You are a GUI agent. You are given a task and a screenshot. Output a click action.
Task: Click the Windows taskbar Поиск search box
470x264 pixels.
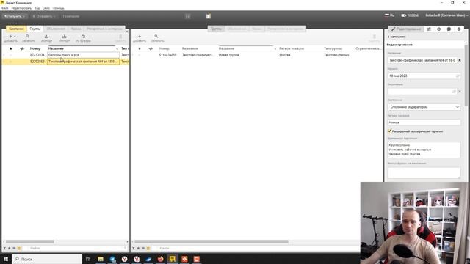point(47,259)
